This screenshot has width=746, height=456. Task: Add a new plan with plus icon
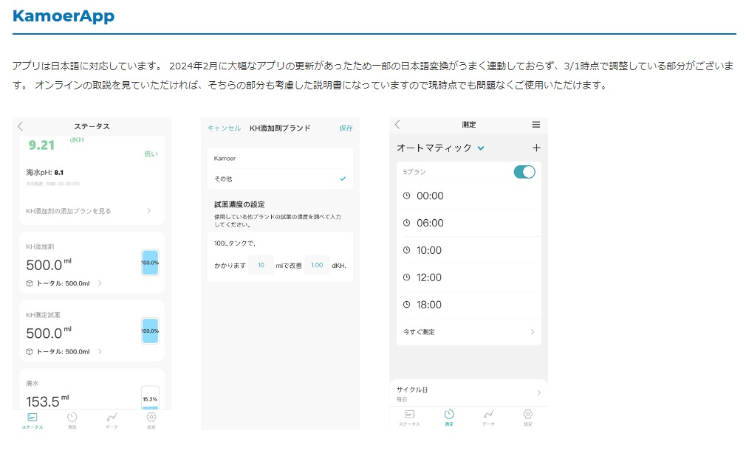pos(536,148)
